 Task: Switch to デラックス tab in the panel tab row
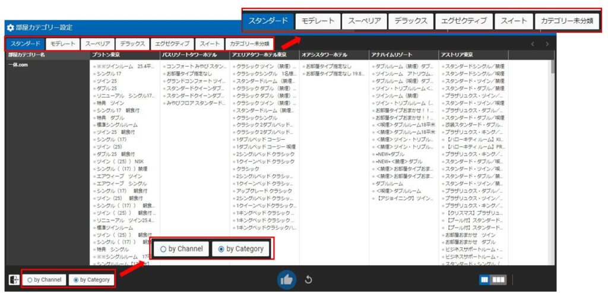132,44
